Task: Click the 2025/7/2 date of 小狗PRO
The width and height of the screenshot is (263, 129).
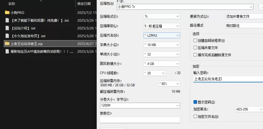Action: pyautogui.click(x=87, y=12)
